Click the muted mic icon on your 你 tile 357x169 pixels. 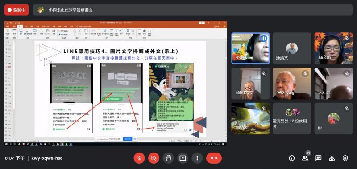347,109
